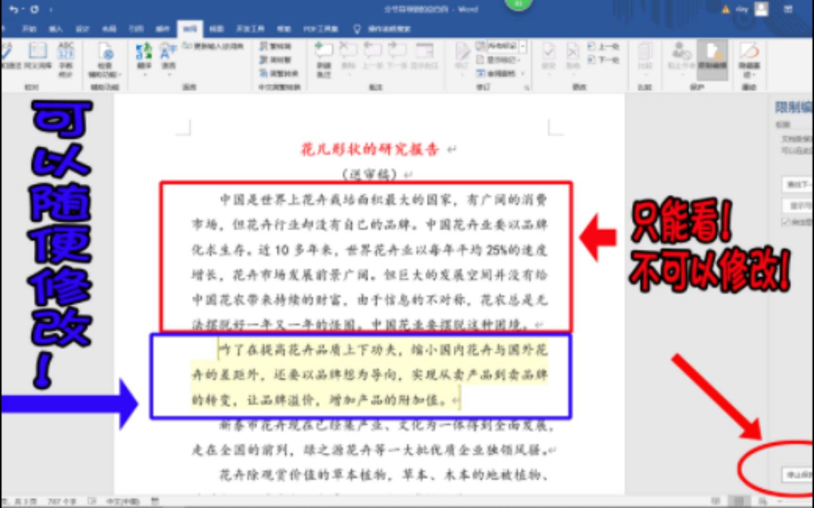Open the user avatar in title bar
The width and height of the screenshot is (814, 508).
tap(761, 9)
